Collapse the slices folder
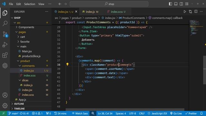 [31, 80]
